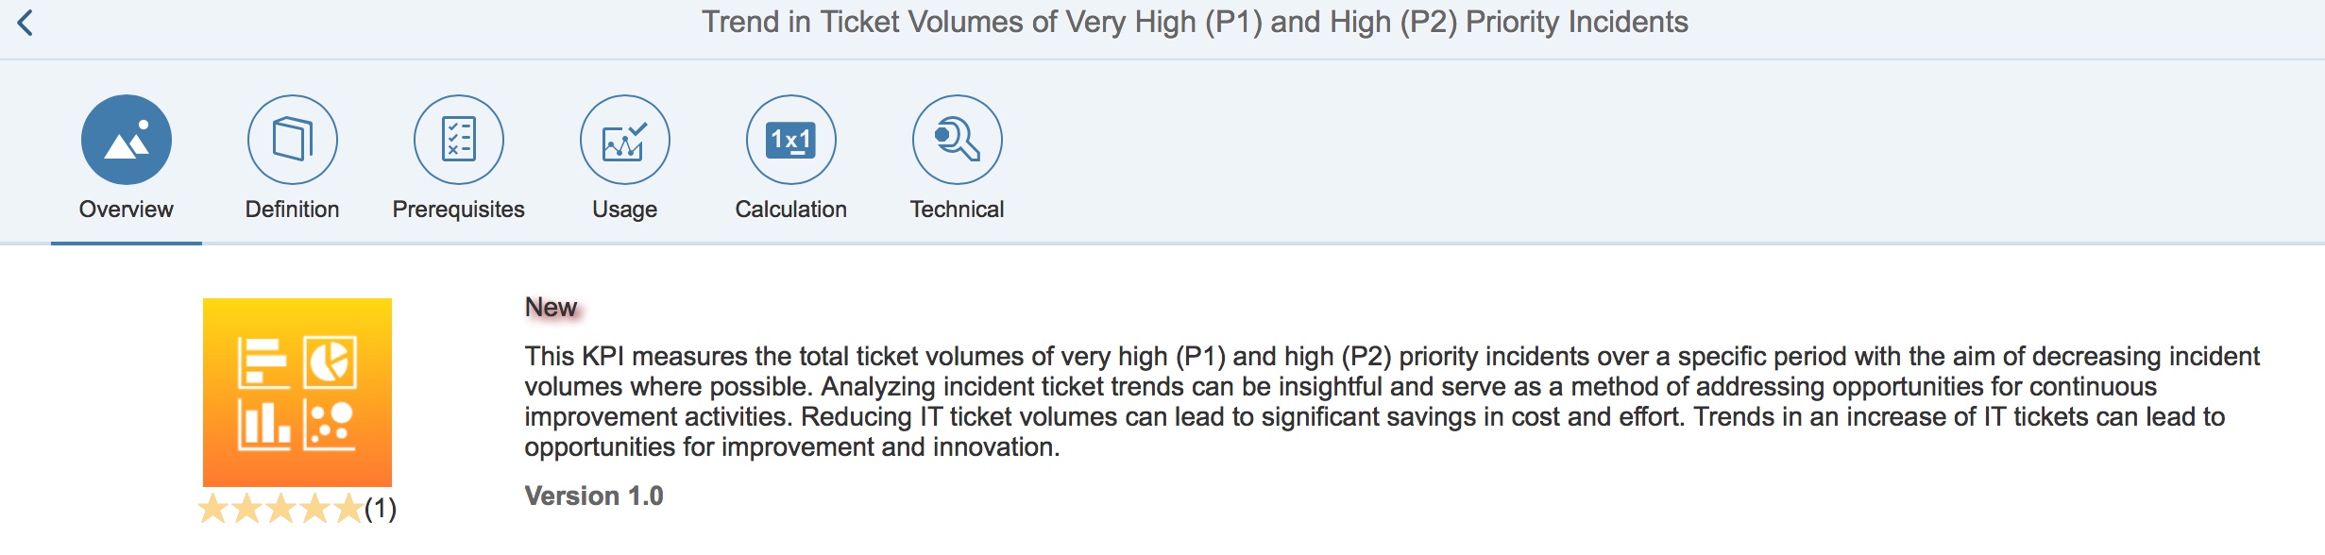Click the Usage chart icon
This screenshot has width=2325, height=555.
click(x=625, y=140)
